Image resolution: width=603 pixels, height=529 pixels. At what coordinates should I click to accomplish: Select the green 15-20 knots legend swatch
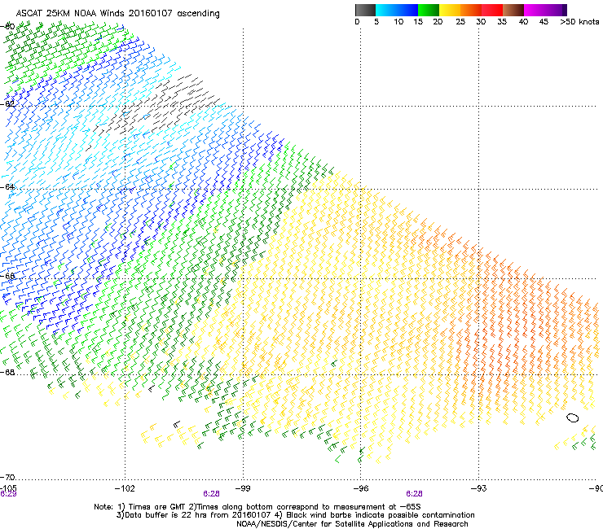(x=429, y=10)
